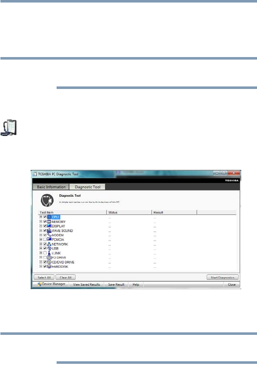Check the i.LINK test checkbox
Screen dimensions: 257x368
point(45,253)
